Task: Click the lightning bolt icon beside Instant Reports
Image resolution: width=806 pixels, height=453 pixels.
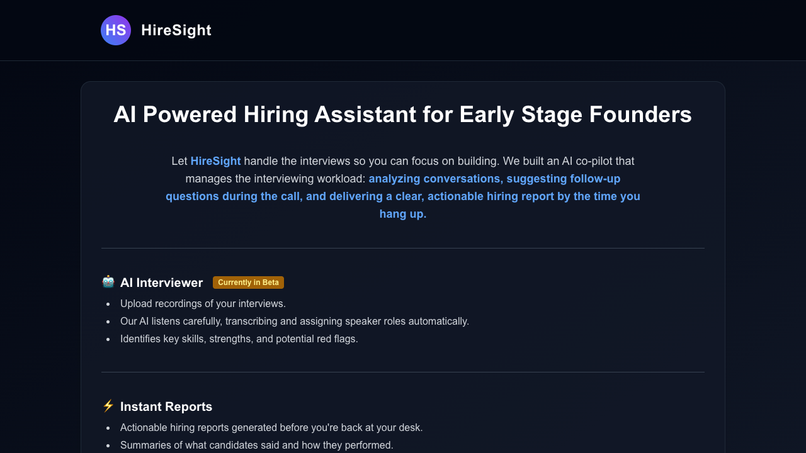Action: click(x=108, y=406)
